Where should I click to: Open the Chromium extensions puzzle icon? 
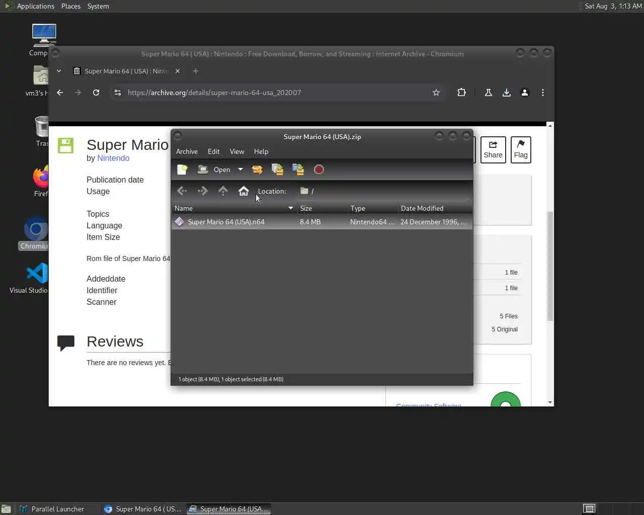tap(461, 93)
